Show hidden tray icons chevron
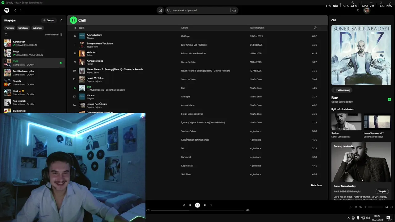 [x=348, y=218]
